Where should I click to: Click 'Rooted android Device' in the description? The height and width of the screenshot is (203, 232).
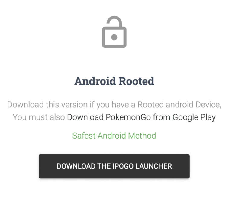pyautogui.click(x=179, y=105)
